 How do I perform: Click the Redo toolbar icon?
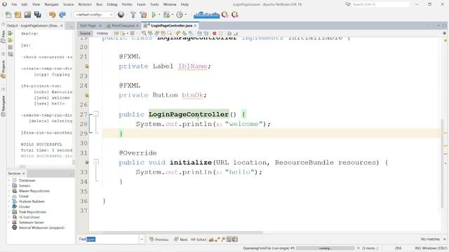pos(62,15)
